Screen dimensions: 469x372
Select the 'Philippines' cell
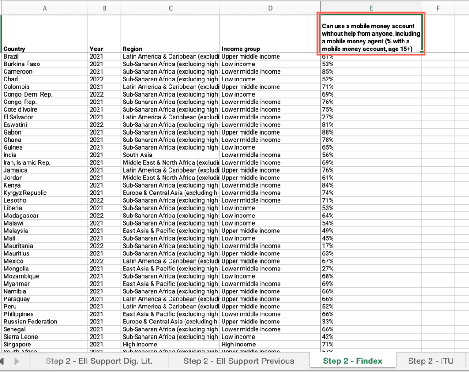pos(44,314)
